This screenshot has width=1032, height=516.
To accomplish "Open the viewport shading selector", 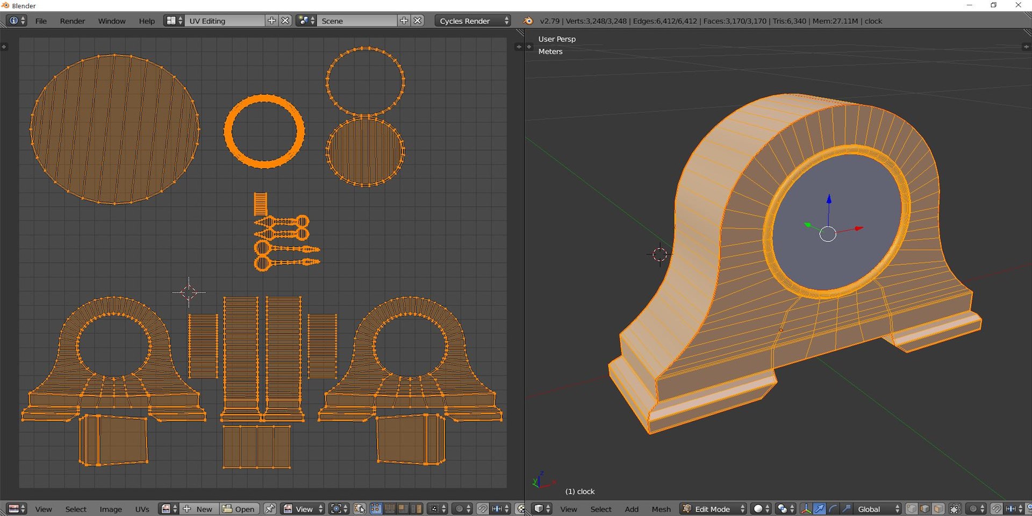I will [x=761, y=509].
